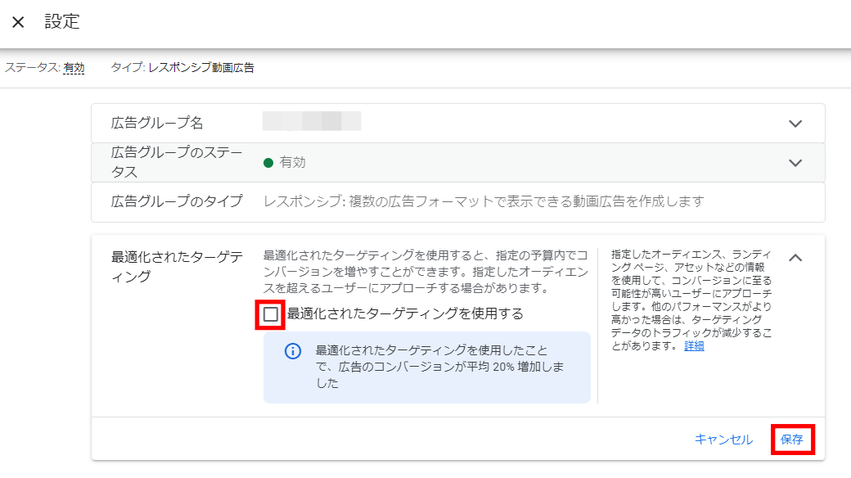Click the タイプ: レスポンシブ動画広告 text
This screenshot has height=478, width=851.
point(182,68)
